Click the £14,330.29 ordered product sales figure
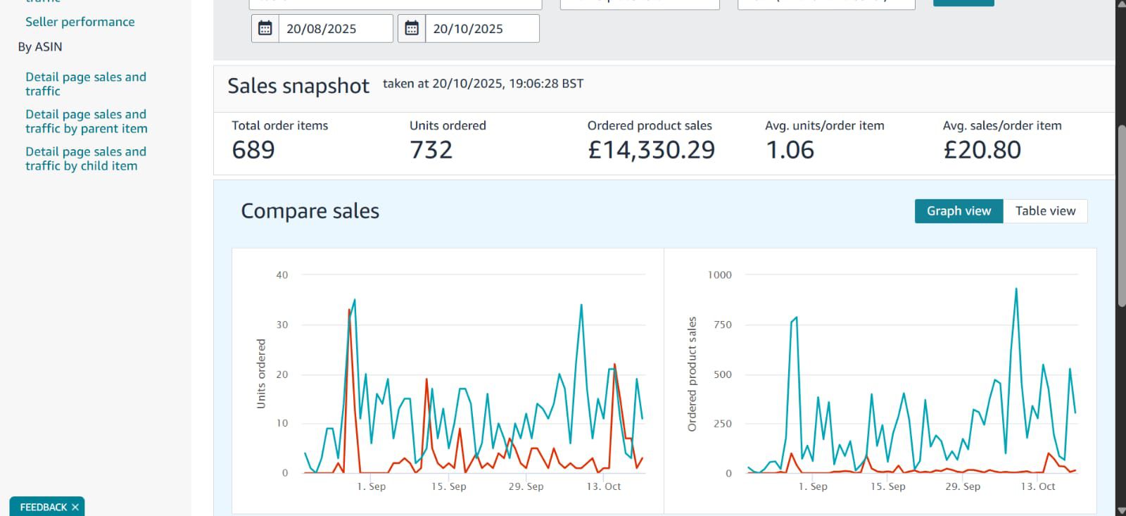The image size is (1126, 516). (651, 150)
